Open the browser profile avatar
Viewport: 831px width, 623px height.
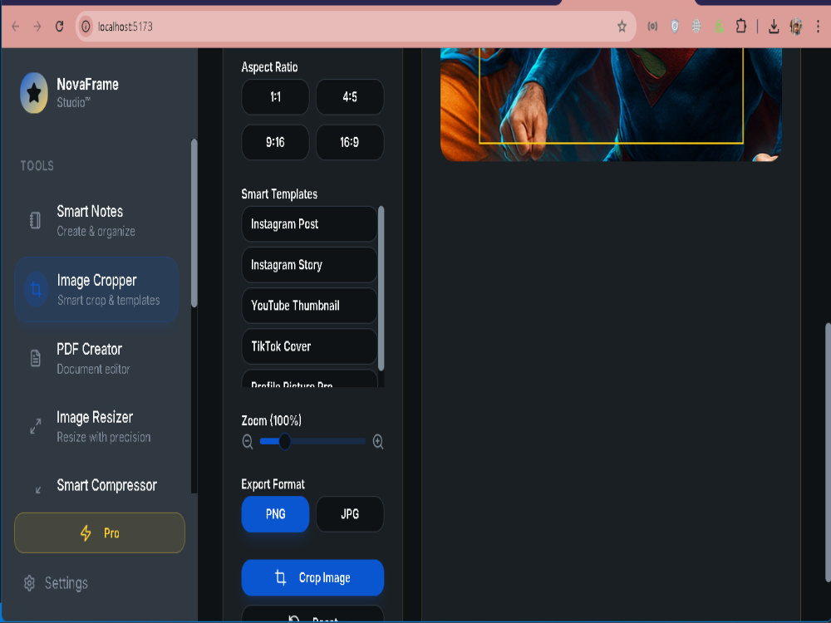(795, 27)
